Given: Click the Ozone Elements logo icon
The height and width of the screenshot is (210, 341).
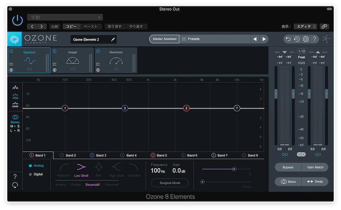Looking at the screenshot, I should 14,39.
